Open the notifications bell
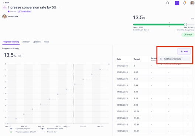The image size is (195, 136). coord(185,3)
